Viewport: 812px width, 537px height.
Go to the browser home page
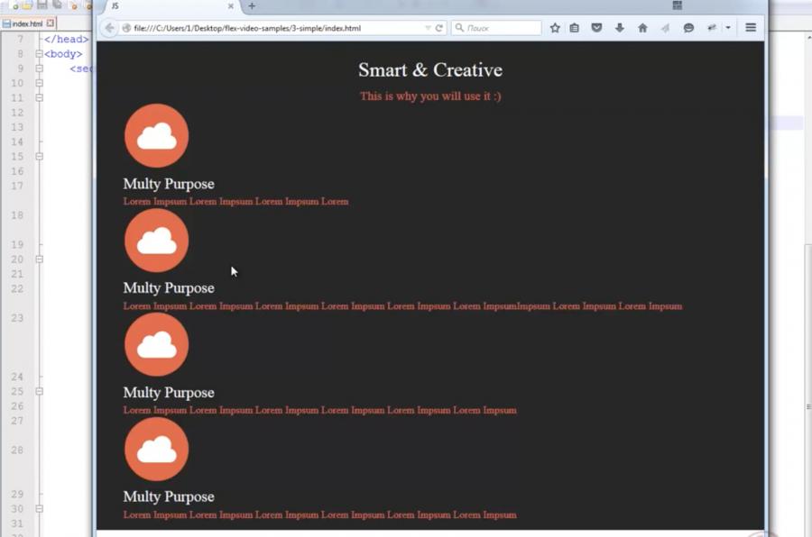point(642,28)
